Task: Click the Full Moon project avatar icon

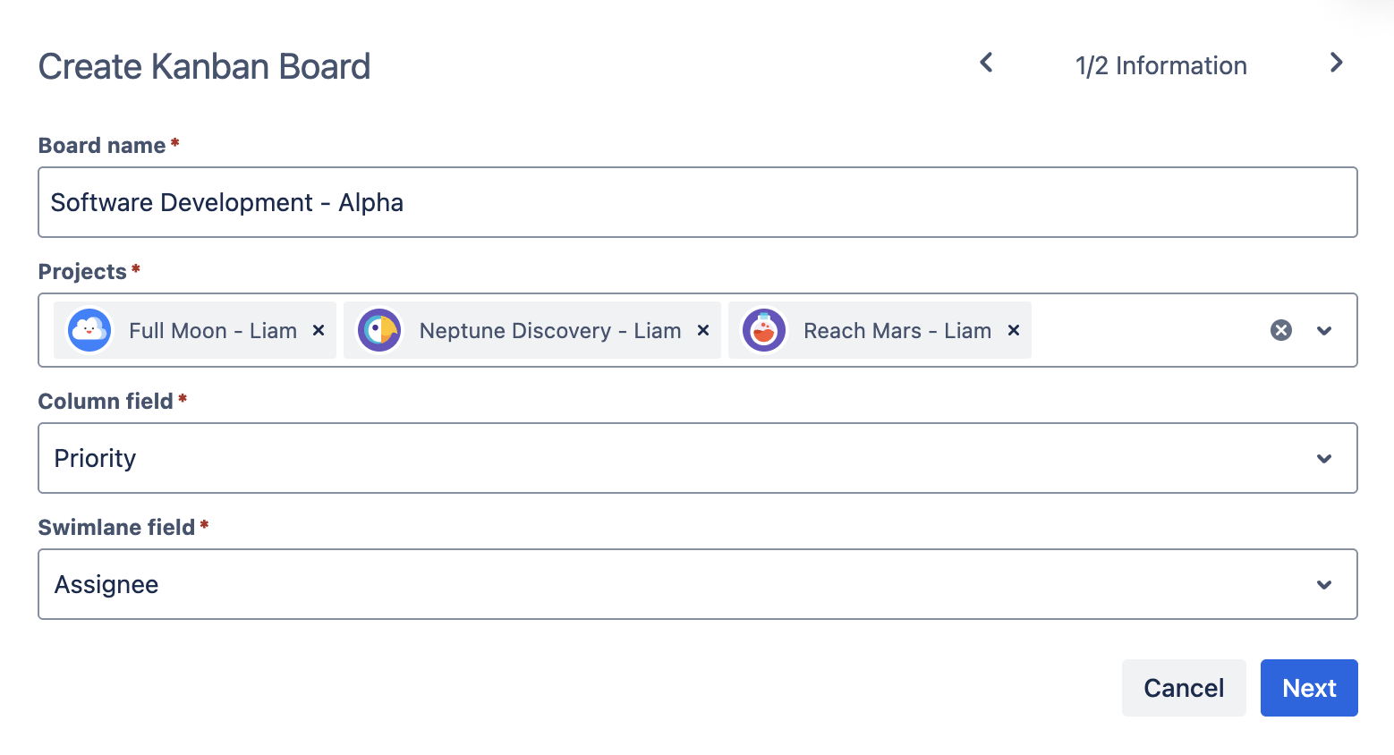Action: point(89,330)
